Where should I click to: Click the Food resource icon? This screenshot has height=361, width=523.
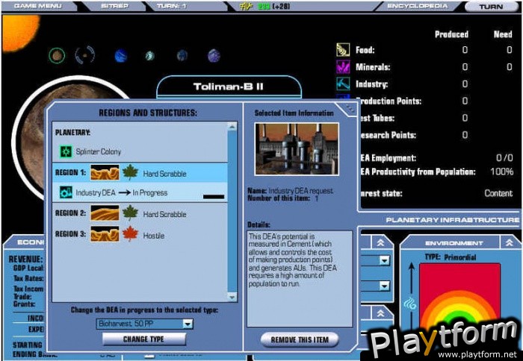[x=343, y=50]
